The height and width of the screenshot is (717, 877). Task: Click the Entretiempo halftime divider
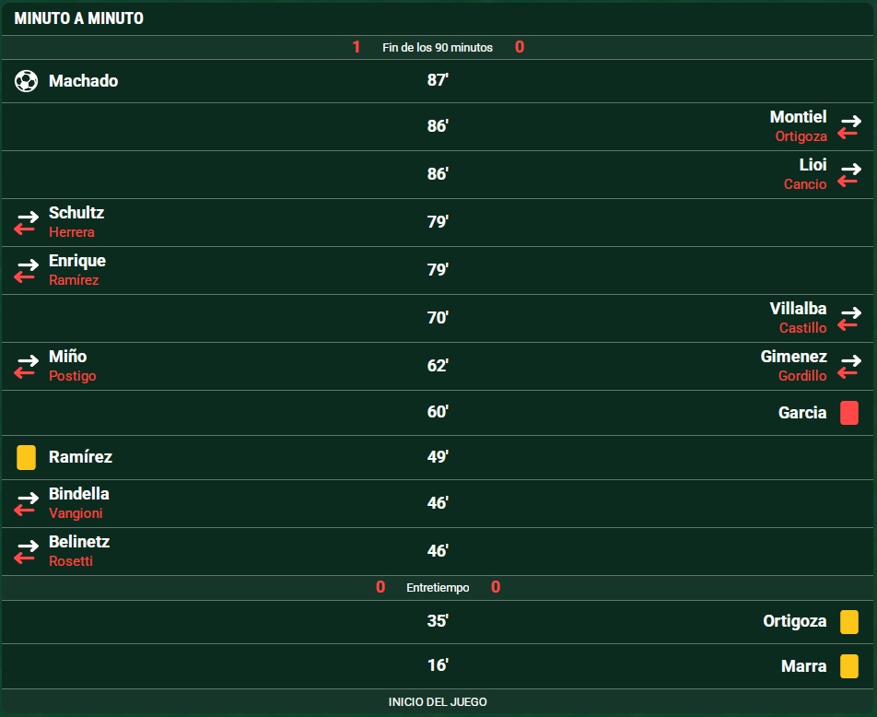coord(438,588)
